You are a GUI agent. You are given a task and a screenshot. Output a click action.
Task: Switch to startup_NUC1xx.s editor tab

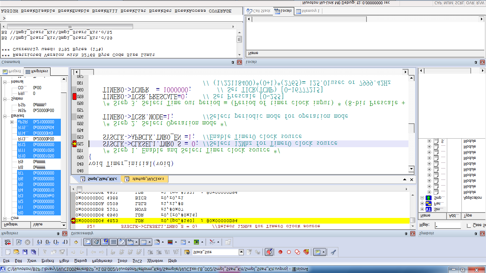[144, 179]
